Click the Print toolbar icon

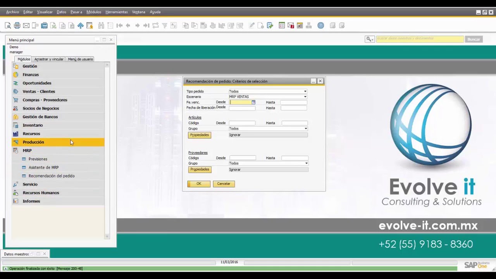click(x=17, y=26)
